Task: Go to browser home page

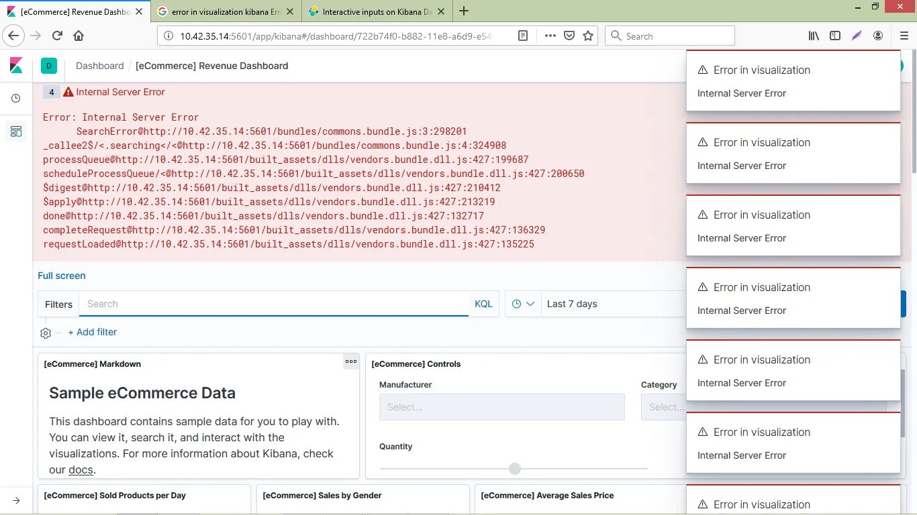Action: (x=79, y=36)
